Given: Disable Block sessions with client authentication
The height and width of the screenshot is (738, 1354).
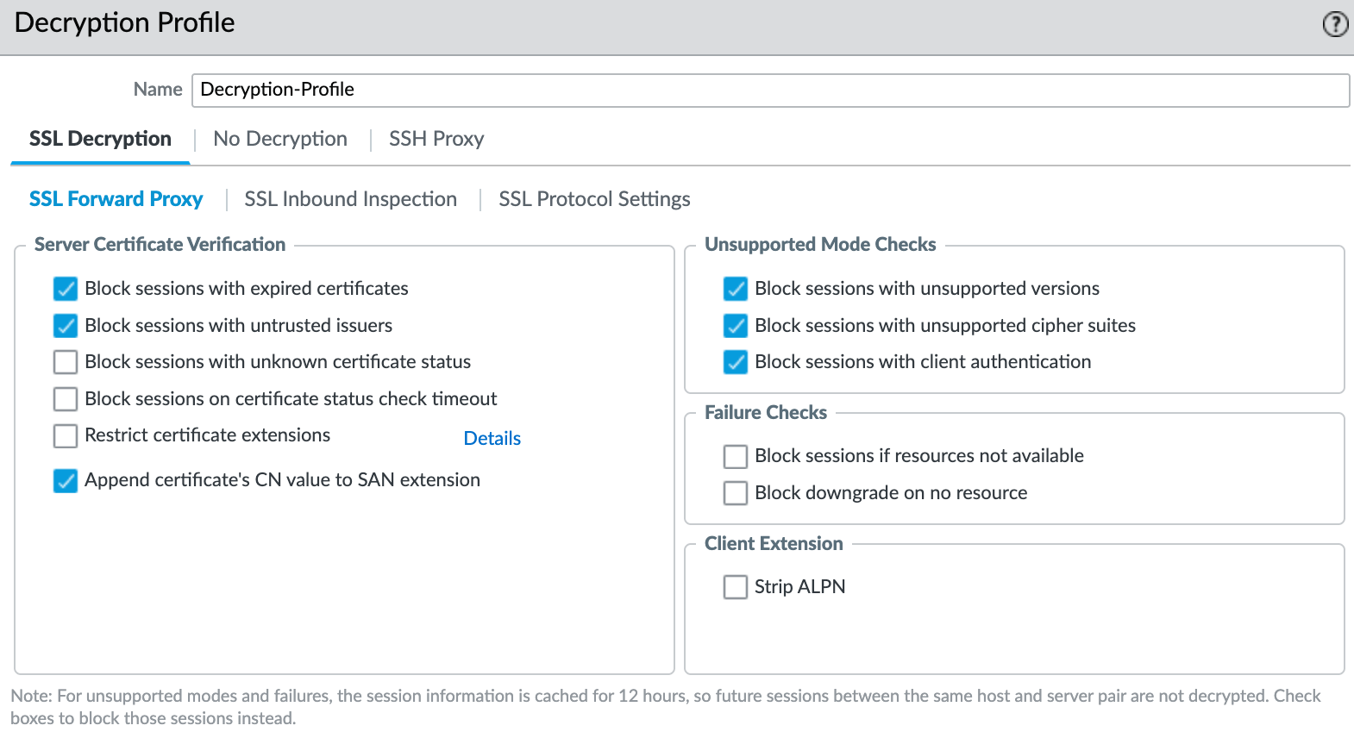Looking at the screenshot, I should pos(736,362).
